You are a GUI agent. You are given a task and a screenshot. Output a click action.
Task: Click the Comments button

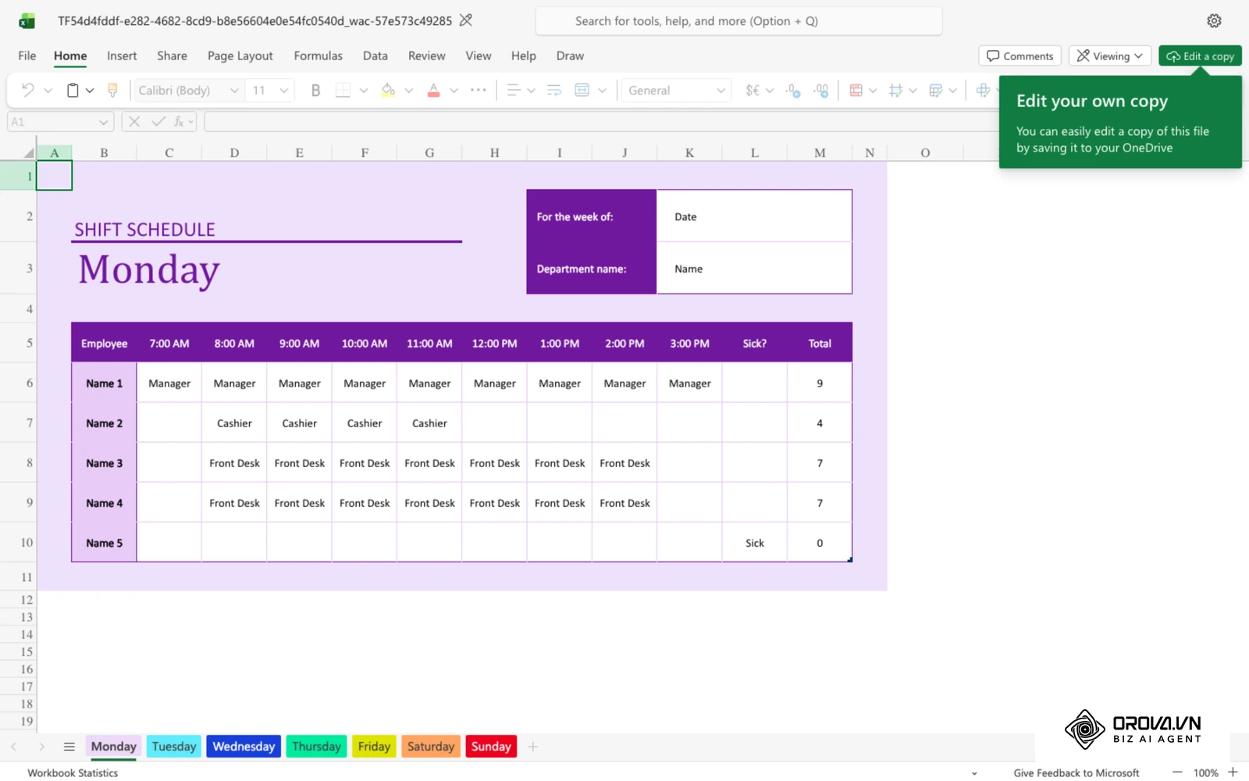(1019, 56)
